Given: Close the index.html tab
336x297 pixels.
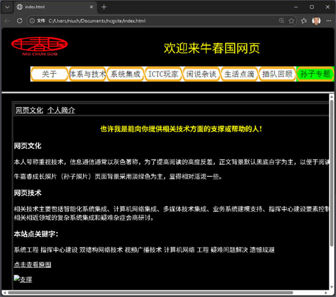Looking at the screenshot, I should [91, 7].
